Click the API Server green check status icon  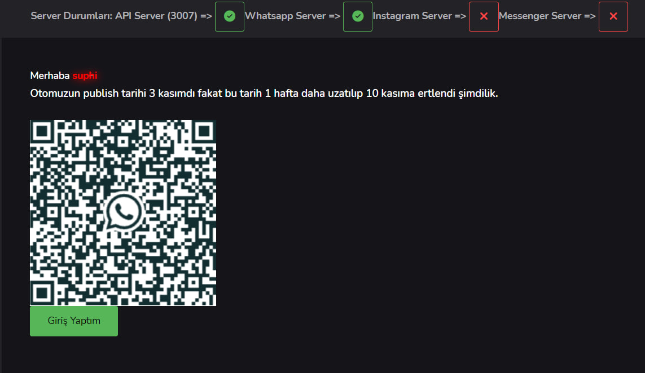[230, 16]
